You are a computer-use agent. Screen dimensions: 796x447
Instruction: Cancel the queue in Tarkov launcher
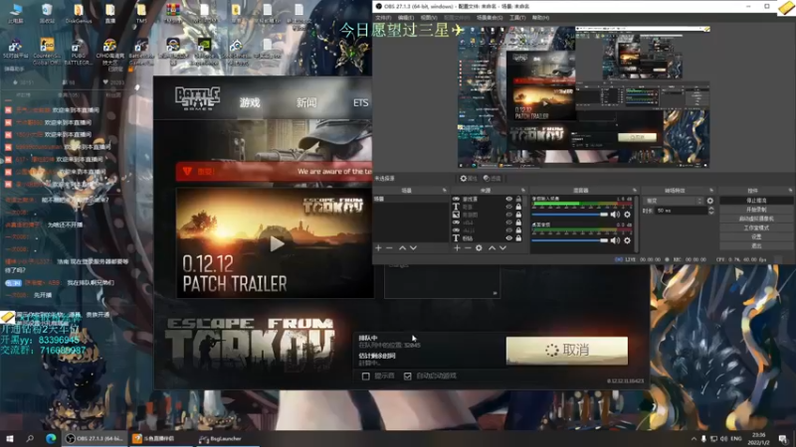tap(566, 351)
